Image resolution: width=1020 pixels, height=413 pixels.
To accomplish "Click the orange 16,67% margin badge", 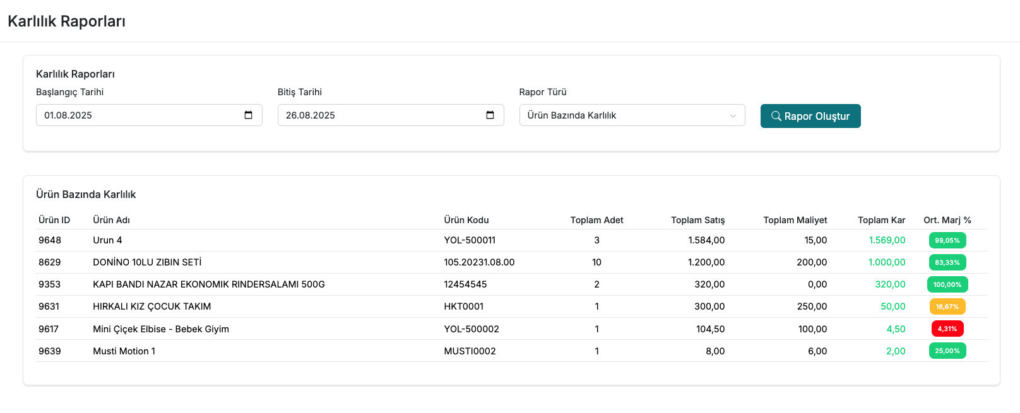I will (x=947, y=306).
